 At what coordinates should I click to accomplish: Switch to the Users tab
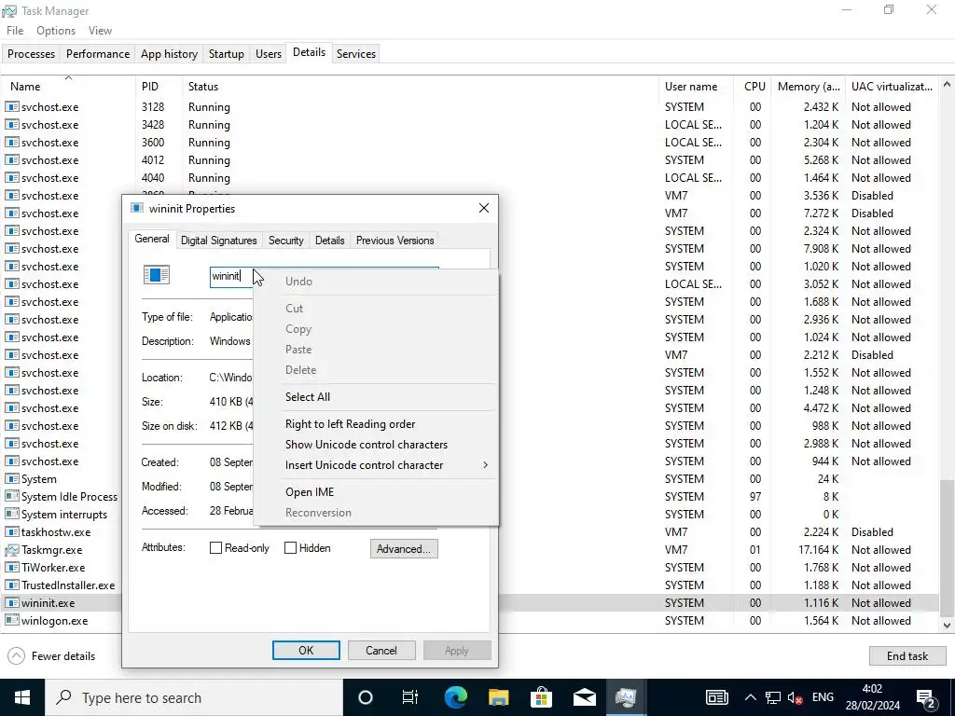tap(269, 53)
